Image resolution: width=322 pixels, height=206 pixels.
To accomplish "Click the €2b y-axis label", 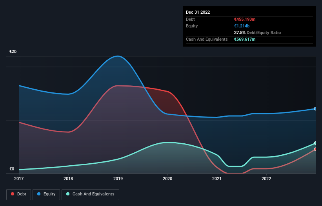I will (x=13, y=51).
